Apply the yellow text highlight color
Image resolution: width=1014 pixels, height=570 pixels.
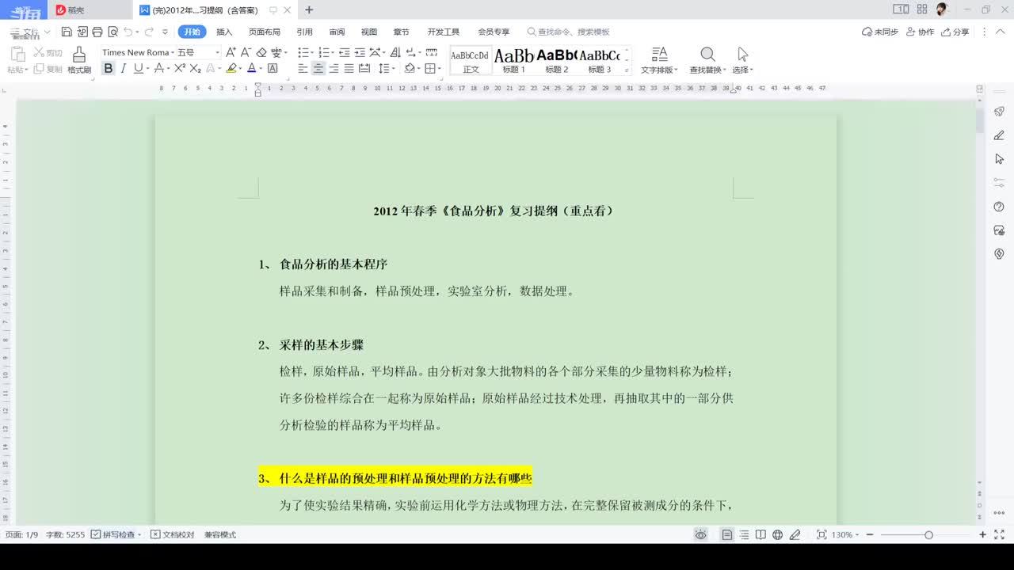tap(231, 69)
